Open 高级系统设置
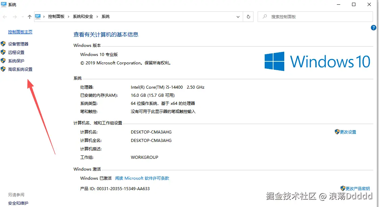The height and width of the screenshot is (207, 379). point(20,69)
